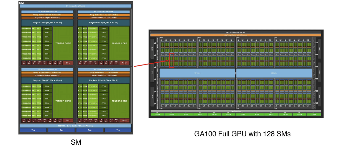The width and height of the screenshot is (339, 150).
Task: Click the L0 Instruction Cache bar in the bottom-right SM partition
Action: [x=104, y=69]
